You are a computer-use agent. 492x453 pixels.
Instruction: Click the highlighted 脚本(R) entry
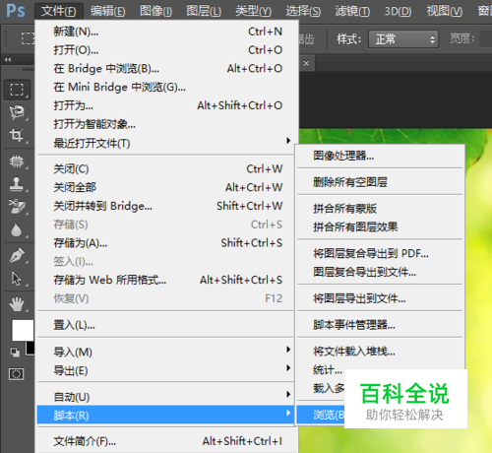(x=165, y=415)
